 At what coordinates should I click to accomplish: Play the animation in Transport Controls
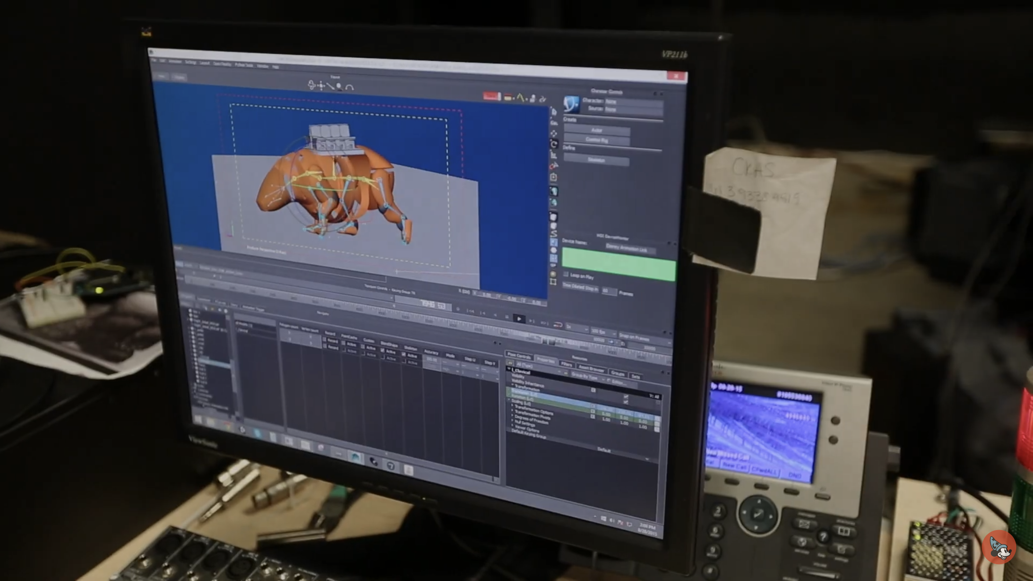pos(519,319)
